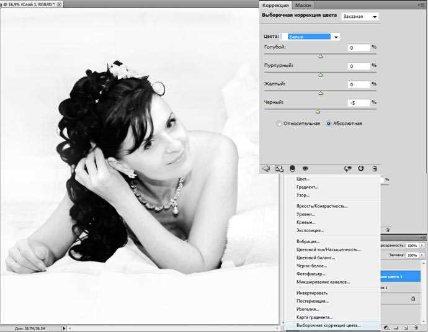Choose Постеризация... from the menu
Screen dimensions: 428x332
[313, 301]
